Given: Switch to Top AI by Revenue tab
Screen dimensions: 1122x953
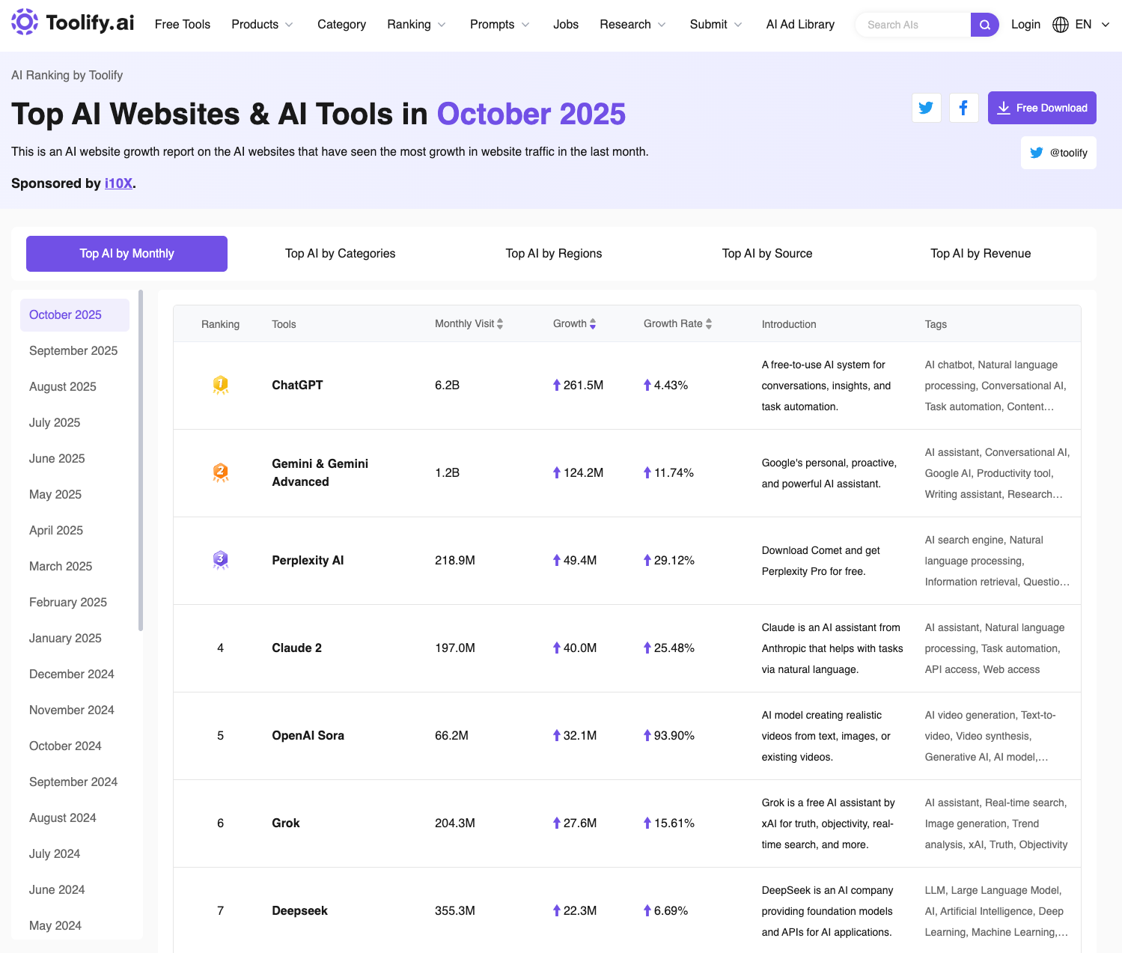Looking at the screenshot, I should click(x=981, y=254).
